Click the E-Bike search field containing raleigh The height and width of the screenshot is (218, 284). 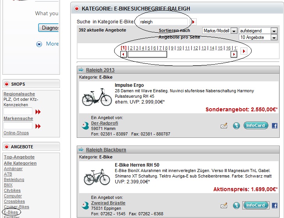tap(164, 22)
